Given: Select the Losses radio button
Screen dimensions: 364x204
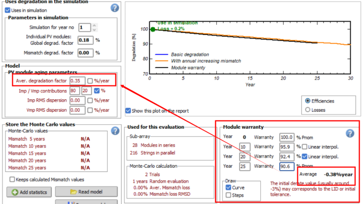Looking at the screenshot, I should [308, 110].
